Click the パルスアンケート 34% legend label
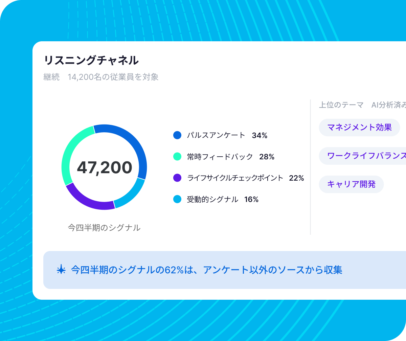 coord(227,135)
